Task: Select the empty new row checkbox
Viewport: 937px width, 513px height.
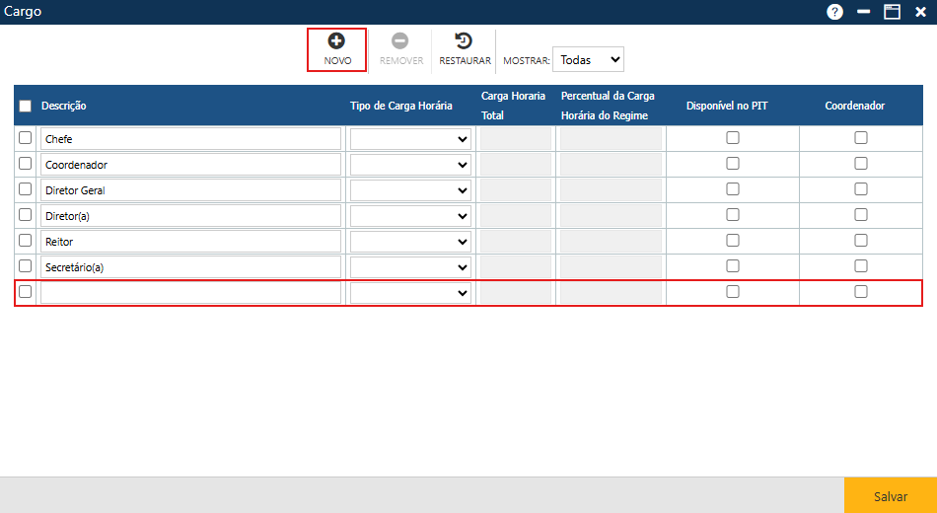Action: tap(25, 292)
